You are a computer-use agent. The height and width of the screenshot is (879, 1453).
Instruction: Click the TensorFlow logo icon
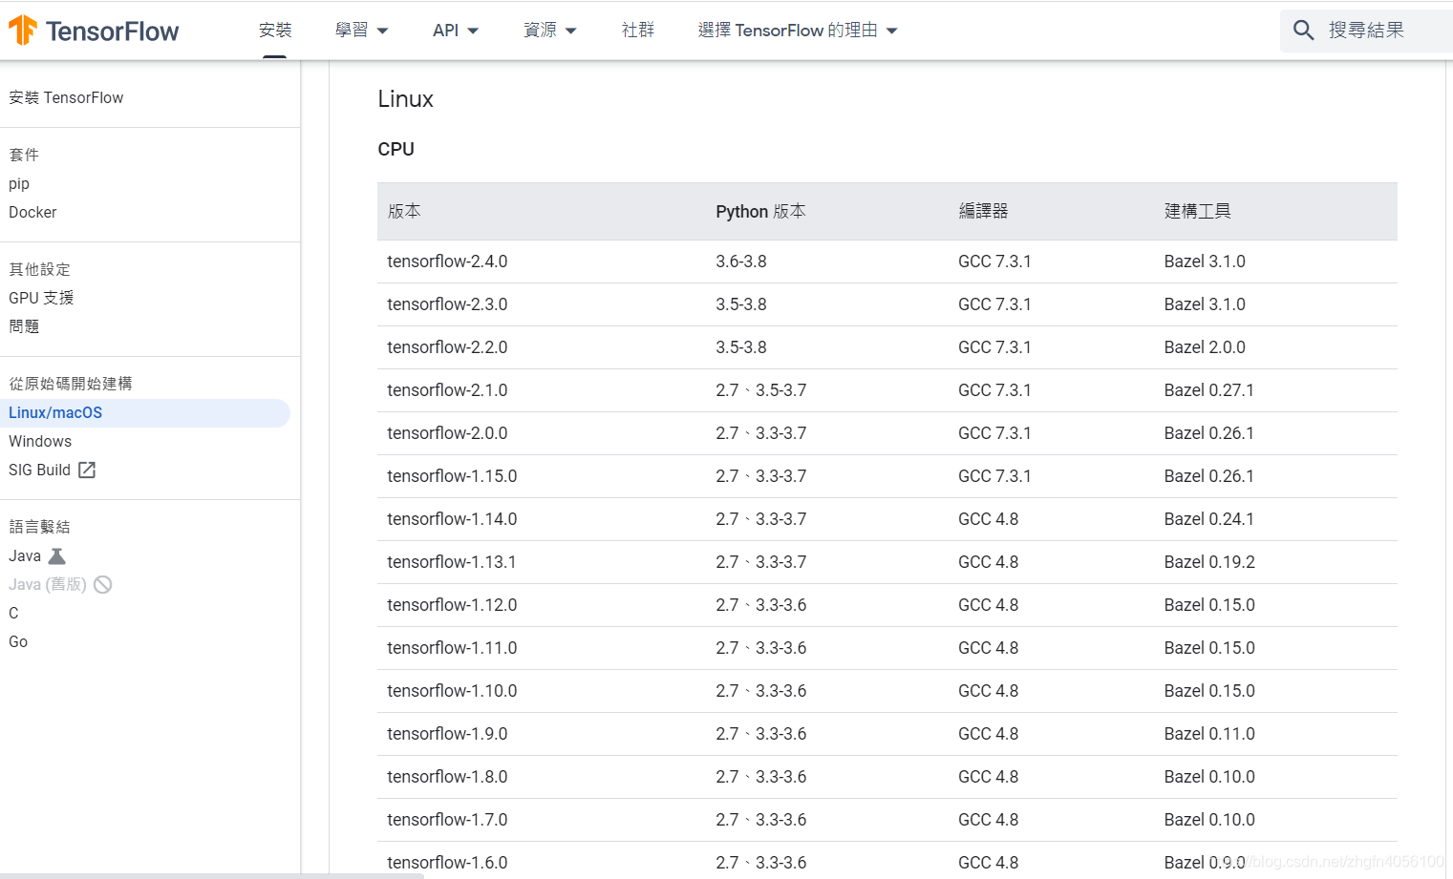click(x=23, y=31)
